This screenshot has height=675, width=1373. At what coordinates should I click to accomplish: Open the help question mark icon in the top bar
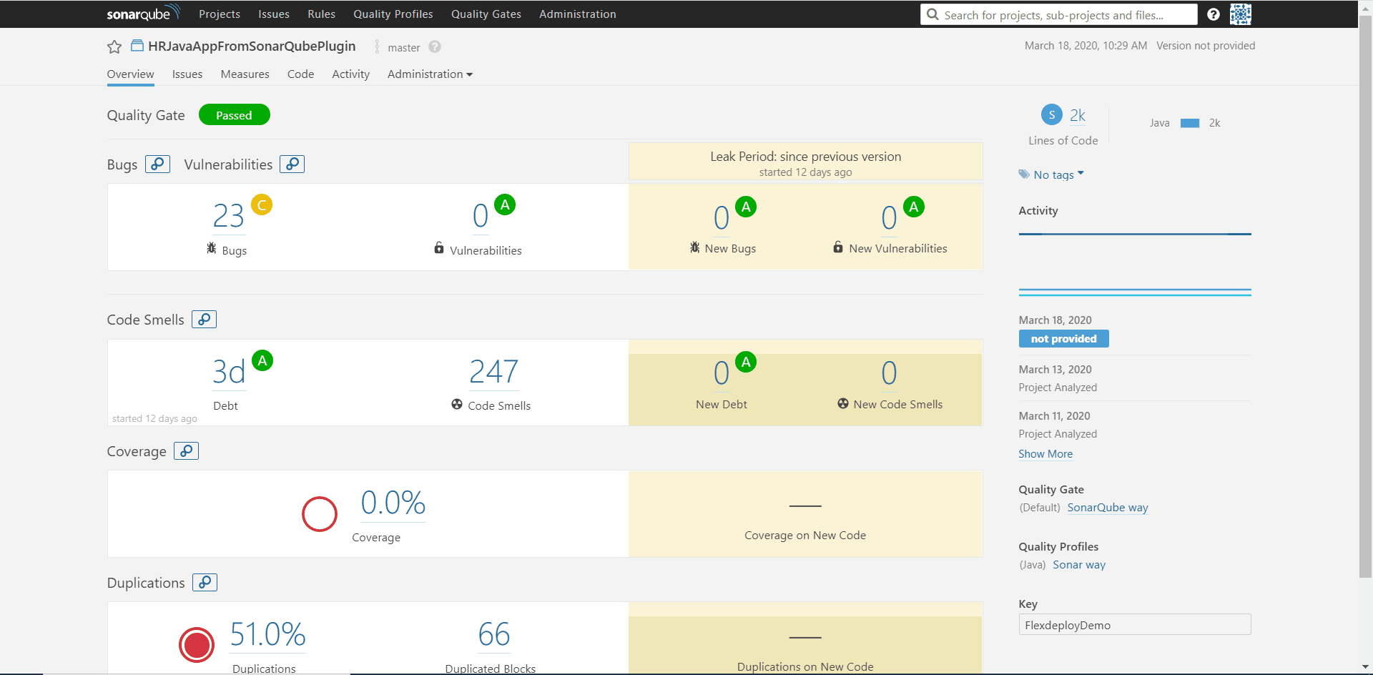1214,14
